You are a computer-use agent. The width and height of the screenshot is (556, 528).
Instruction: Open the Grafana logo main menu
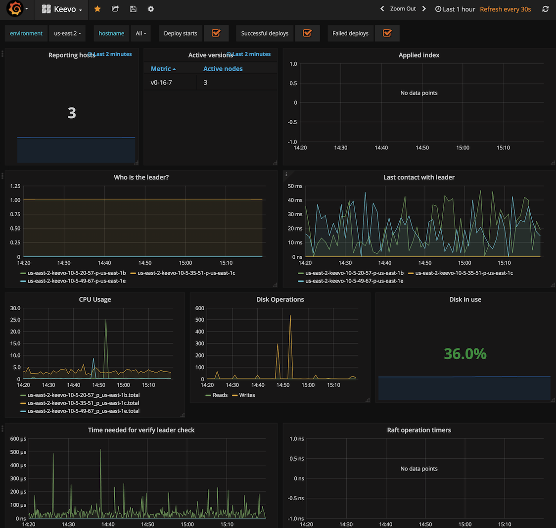pos(15,9)
